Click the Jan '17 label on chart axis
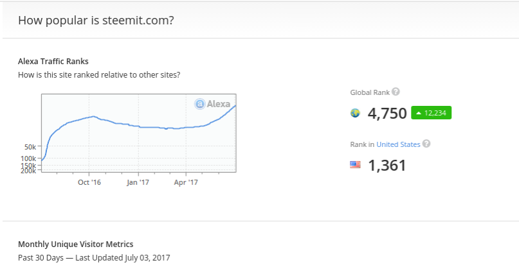519x274 pixels. pos(139,182)
